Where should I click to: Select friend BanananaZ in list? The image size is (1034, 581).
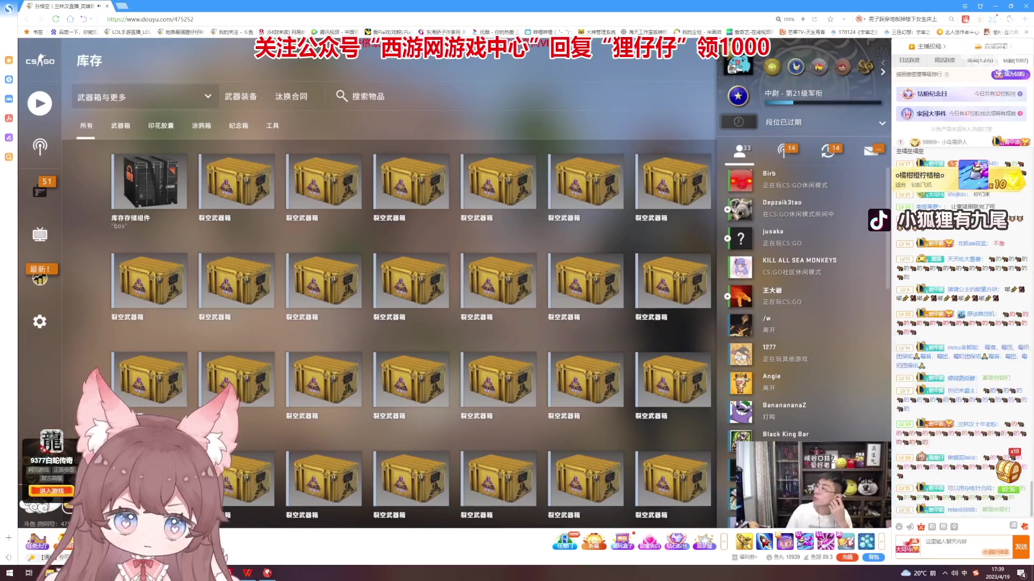coord(802,411)
